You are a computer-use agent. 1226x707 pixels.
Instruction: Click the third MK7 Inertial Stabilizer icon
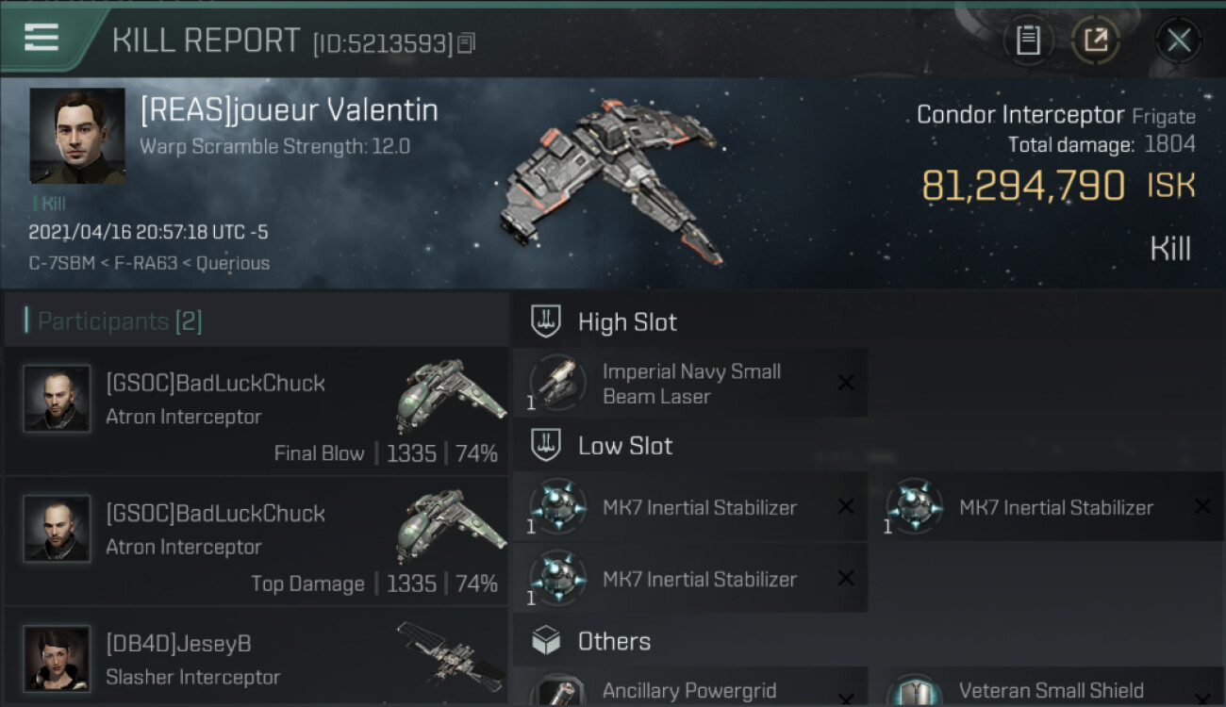click(556, 578)
